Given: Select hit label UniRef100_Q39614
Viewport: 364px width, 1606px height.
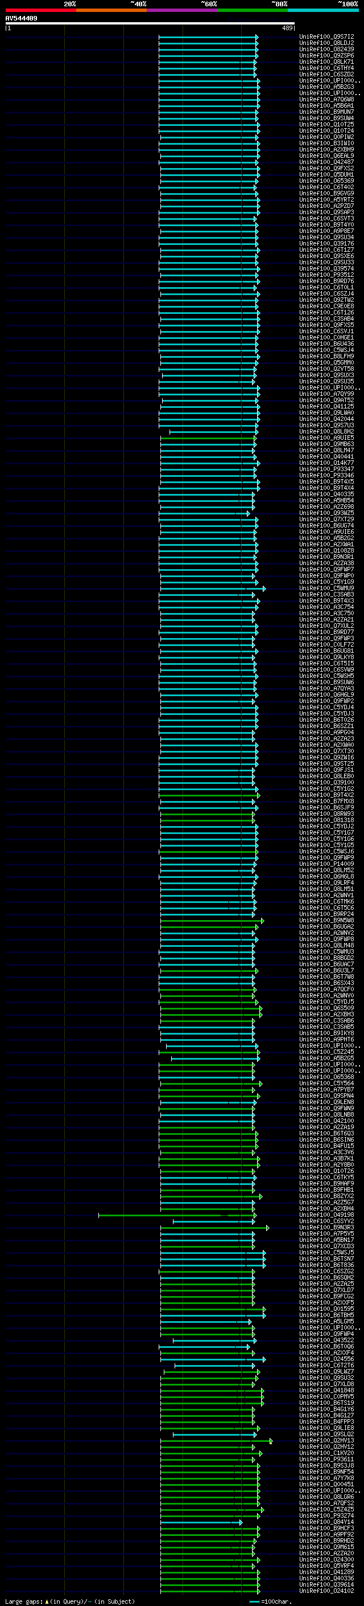Looking at the screenshot, I should (x=326, y=1584).
